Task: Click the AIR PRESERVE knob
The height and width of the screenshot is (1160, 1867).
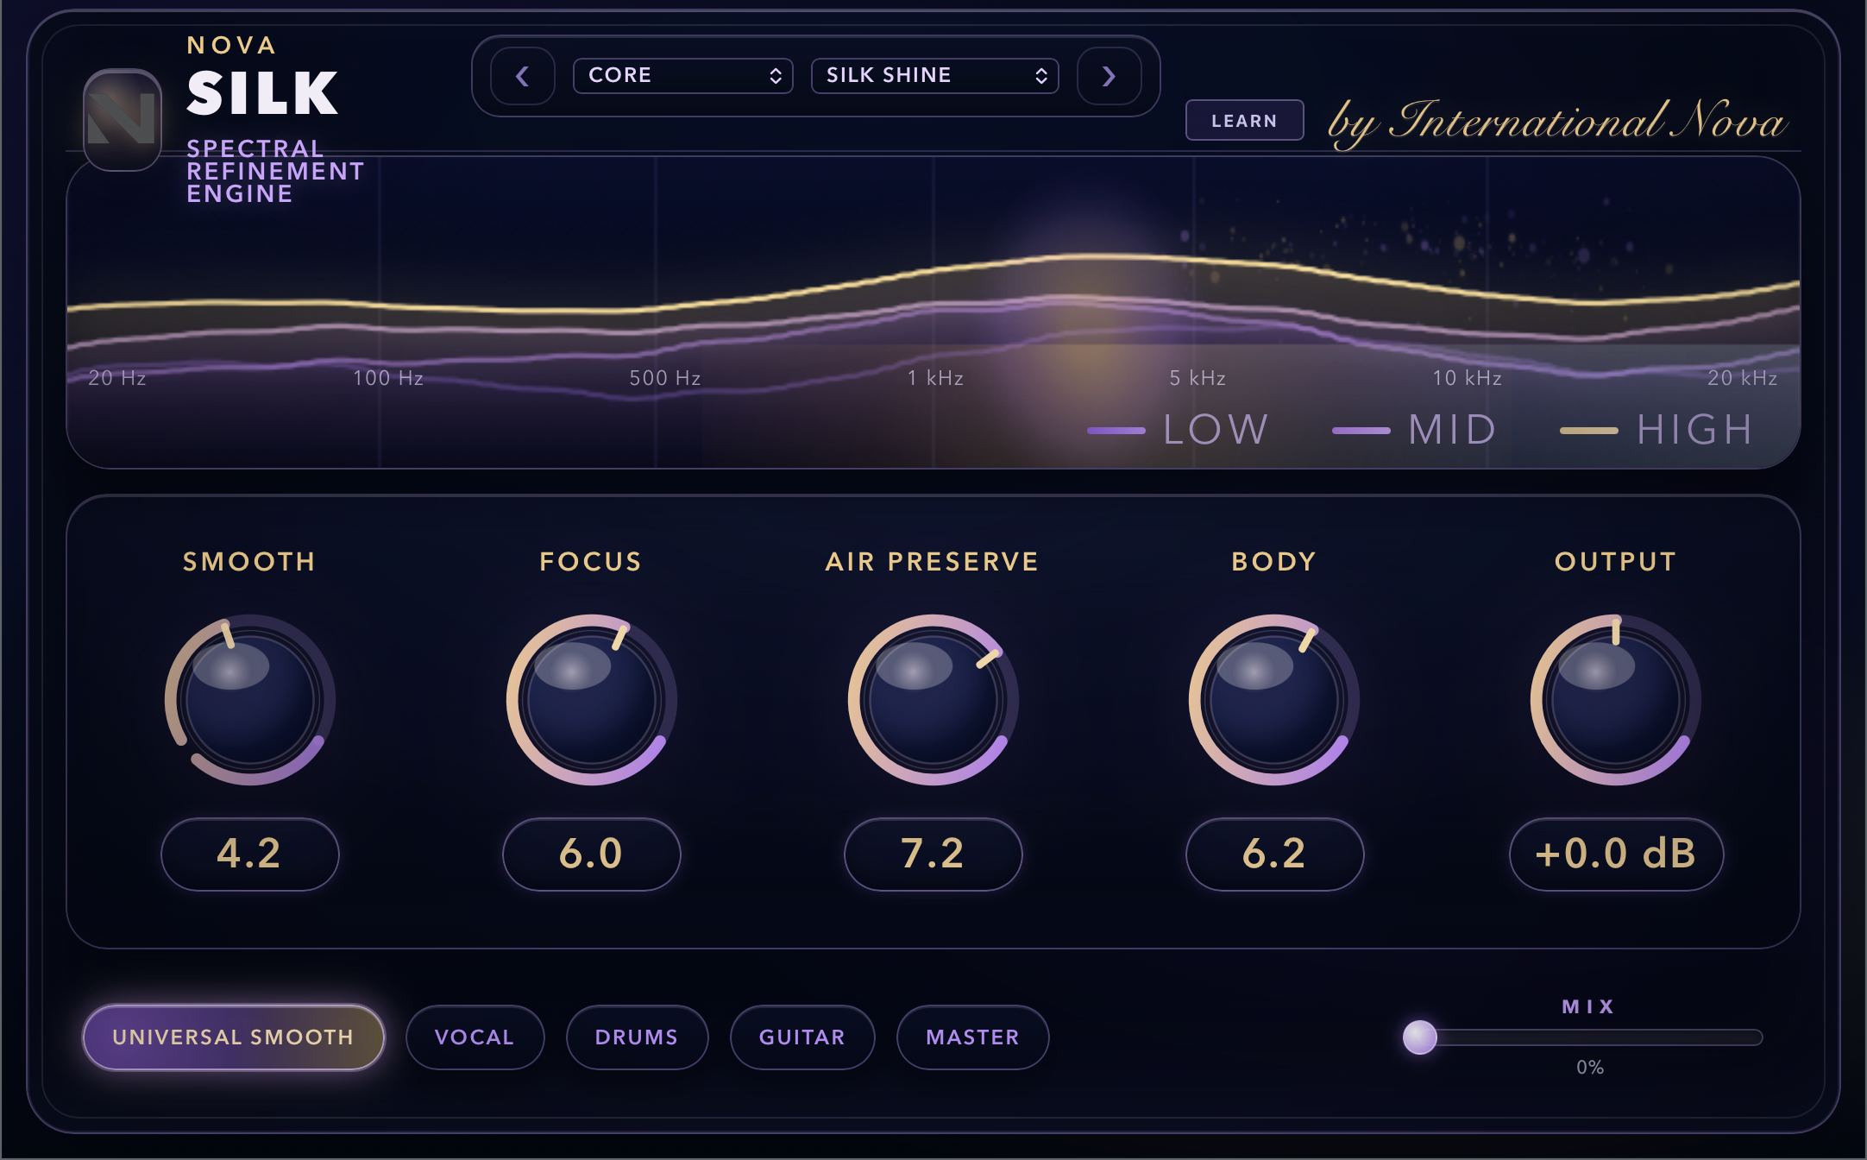Action: (x=933, y=700)
